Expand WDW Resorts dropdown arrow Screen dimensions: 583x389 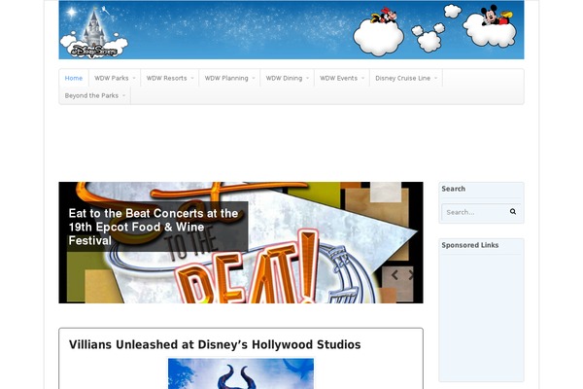192,78
